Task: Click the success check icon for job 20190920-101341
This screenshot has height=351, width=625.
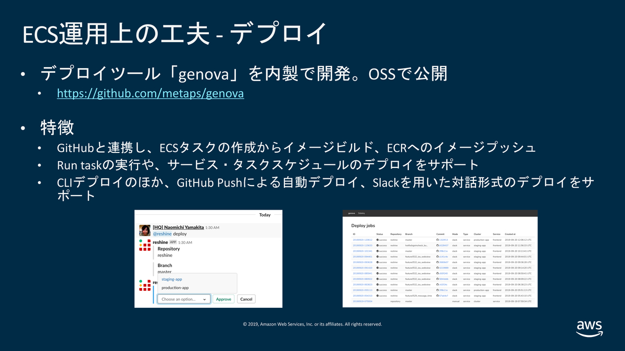Action: point(378,251)
